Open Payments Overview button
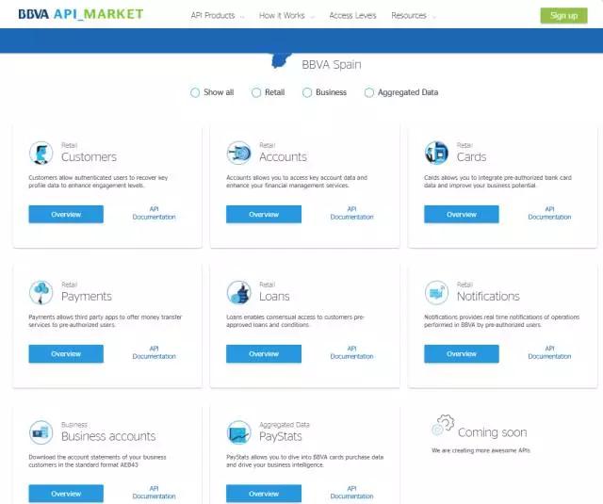 66,353
